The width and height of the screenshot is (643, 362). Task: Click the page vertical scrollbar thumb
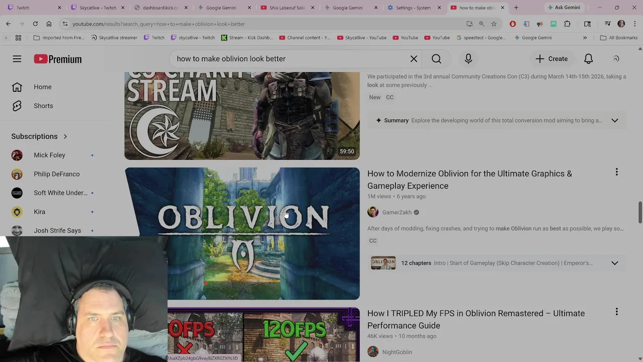pyautogui.click(x=640, y=212)
